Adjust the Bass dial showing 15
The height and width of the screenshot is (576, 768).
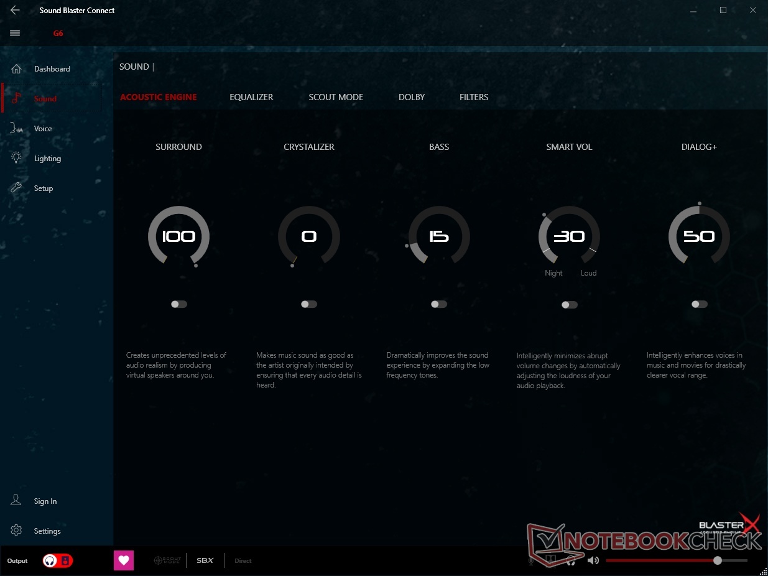tap(439, 237)
